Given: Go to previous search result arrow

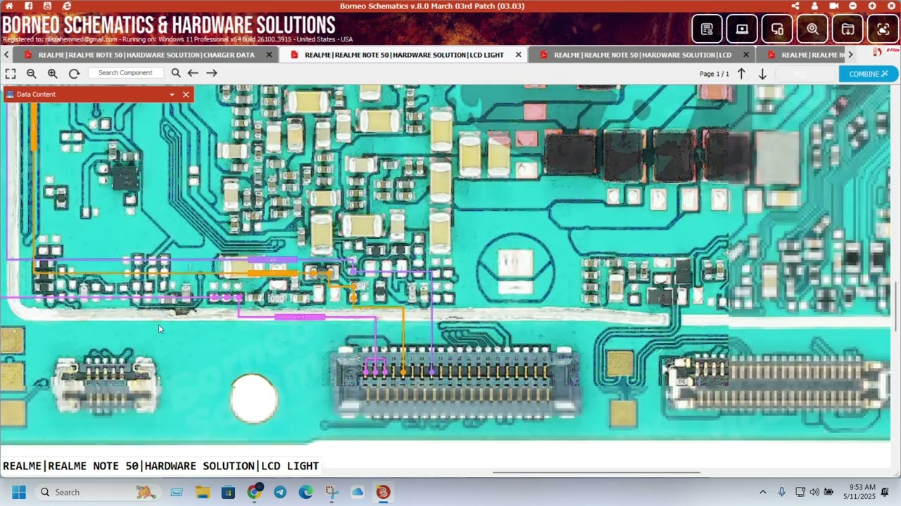Looking at the screenshot, I should pos(192,73).
